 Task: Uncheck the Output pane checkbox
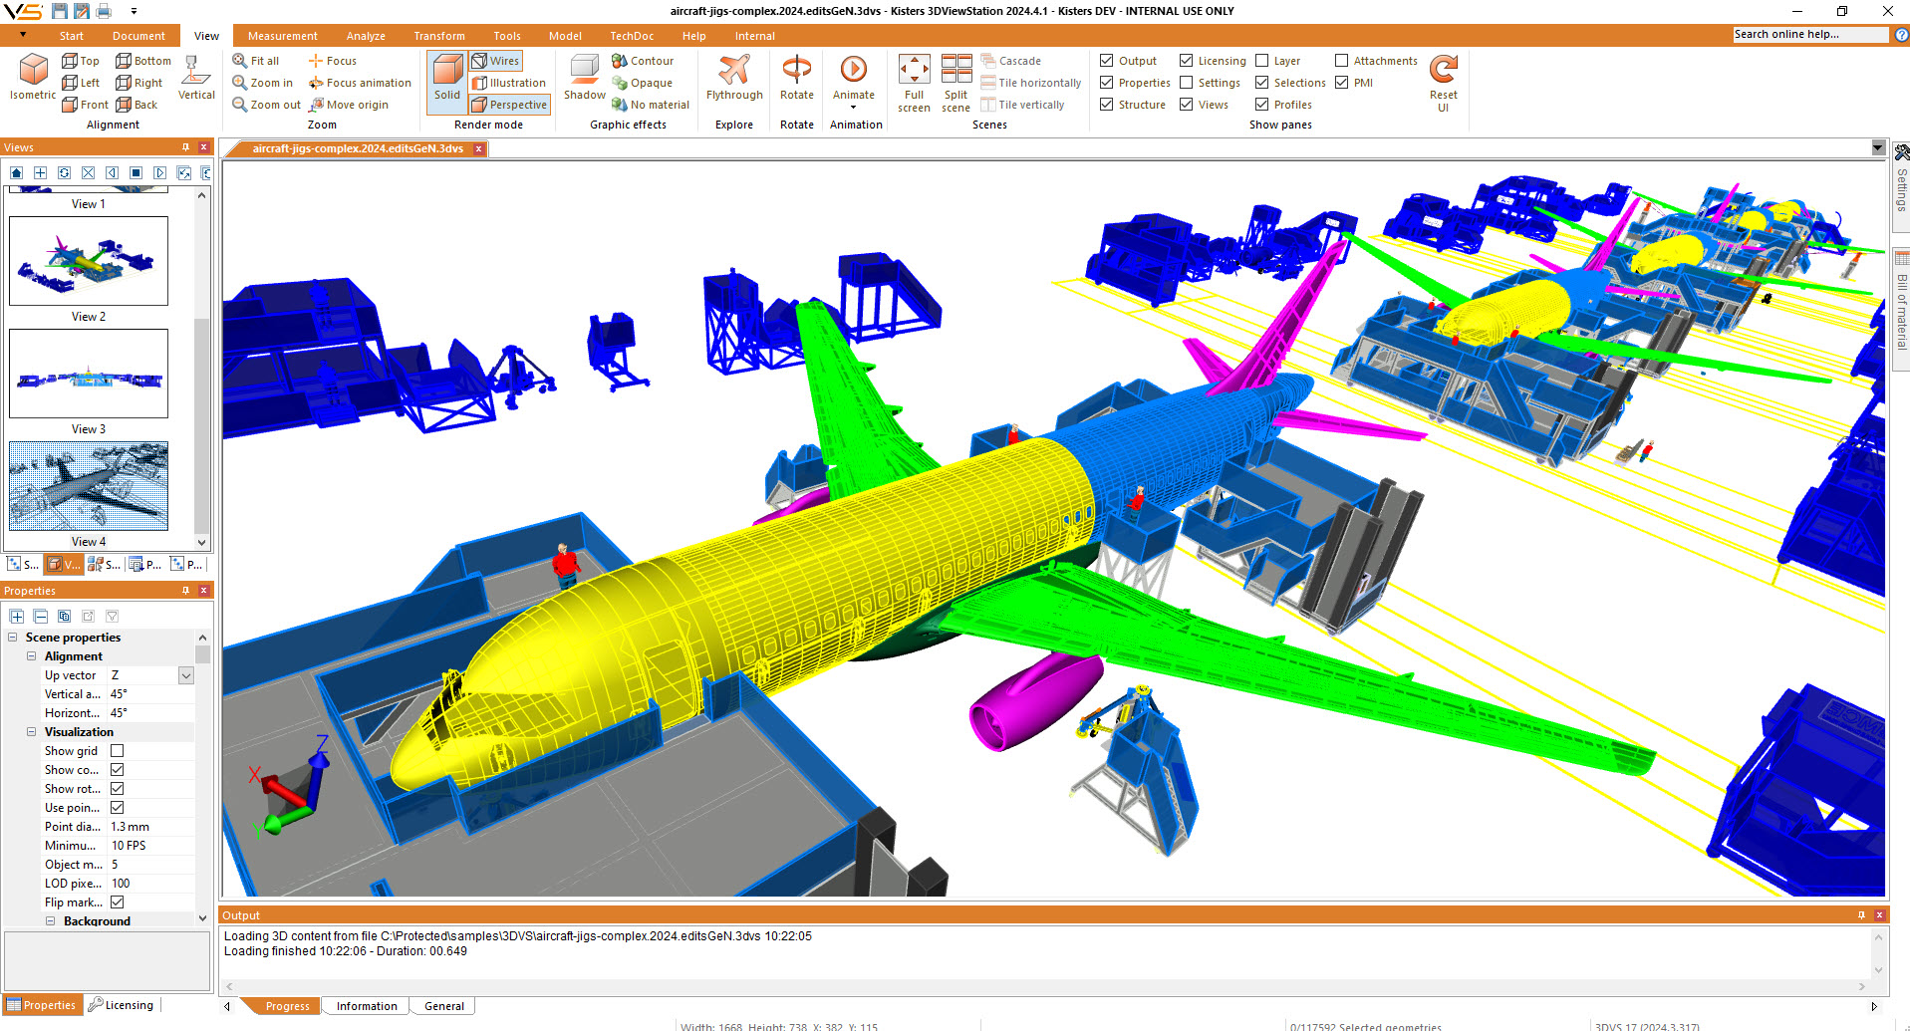tap(1106, 61)
